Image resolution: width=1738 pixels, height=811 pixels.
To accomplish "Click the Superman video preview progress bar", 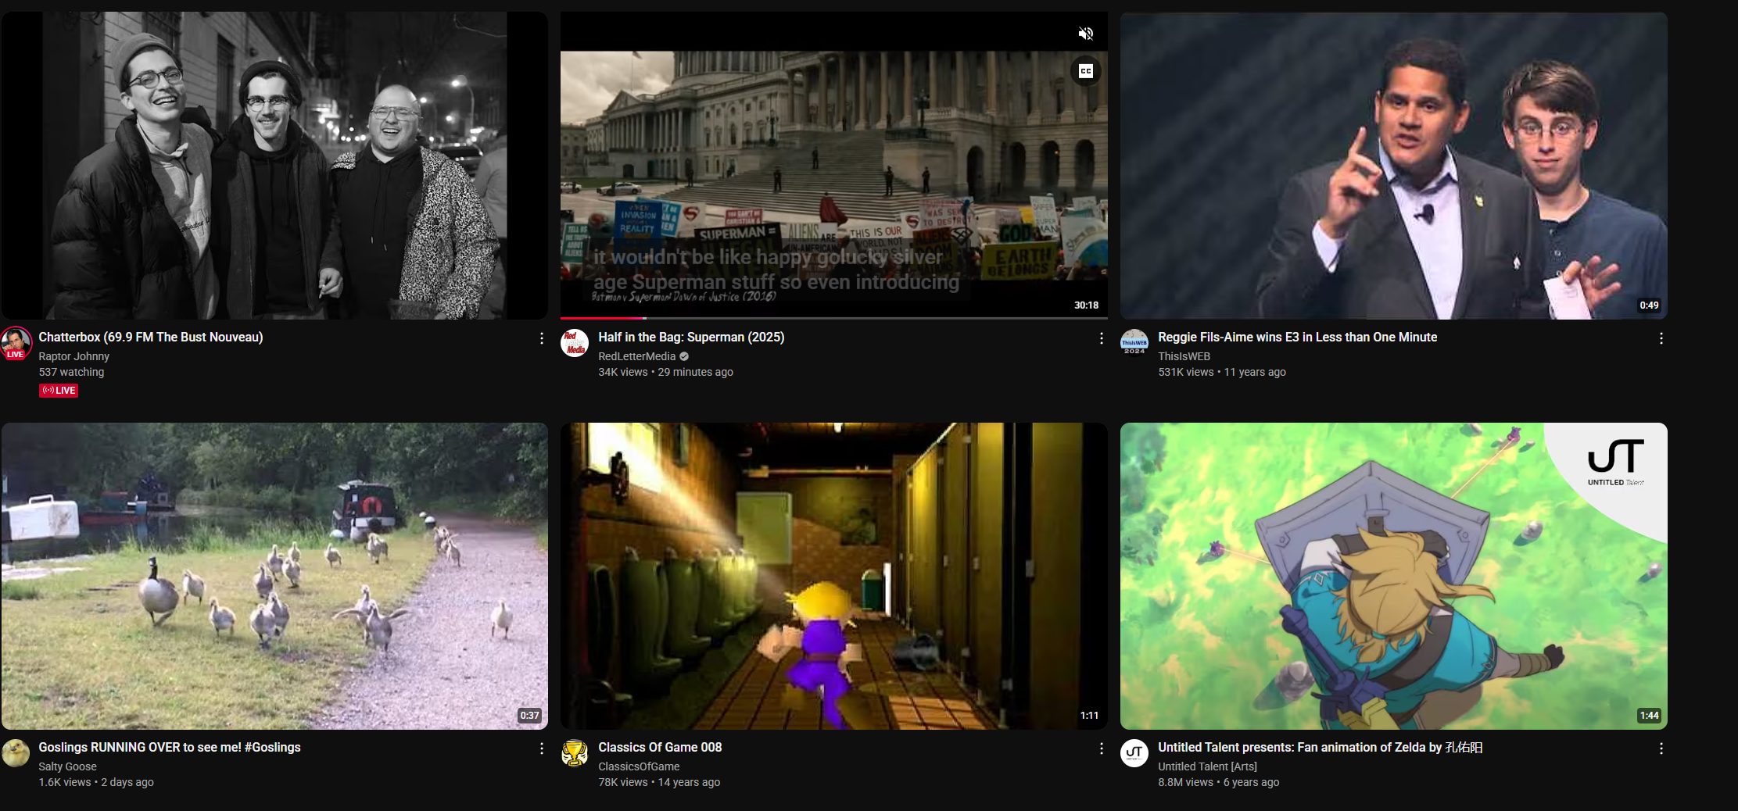I will pyautogui.click(x=834, y=318).
